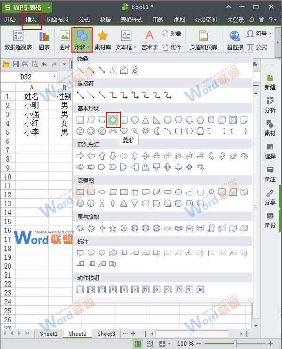
Task: Switch to normal view in status bar
Action: point(137,344)
